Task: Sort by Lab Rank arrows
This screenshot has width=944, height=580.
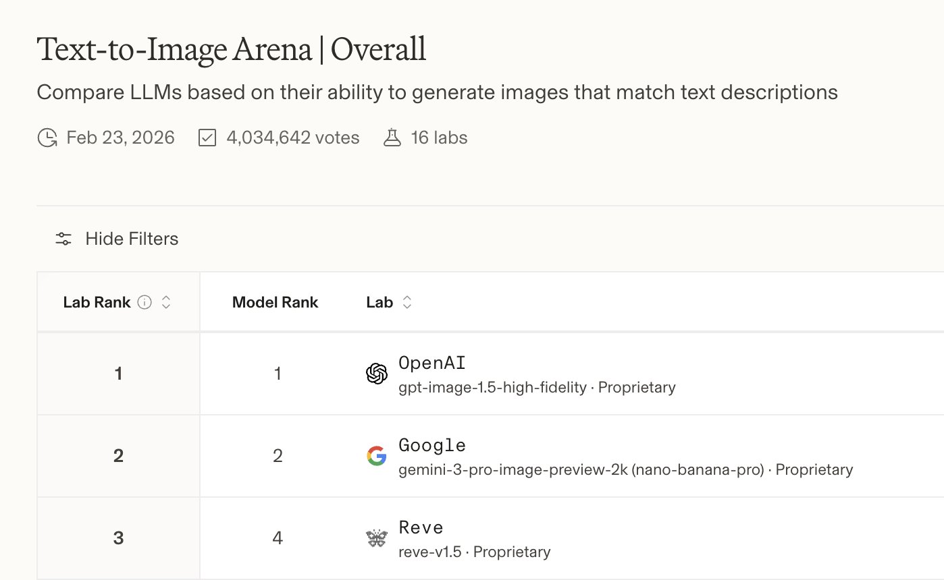Action: 166,303
